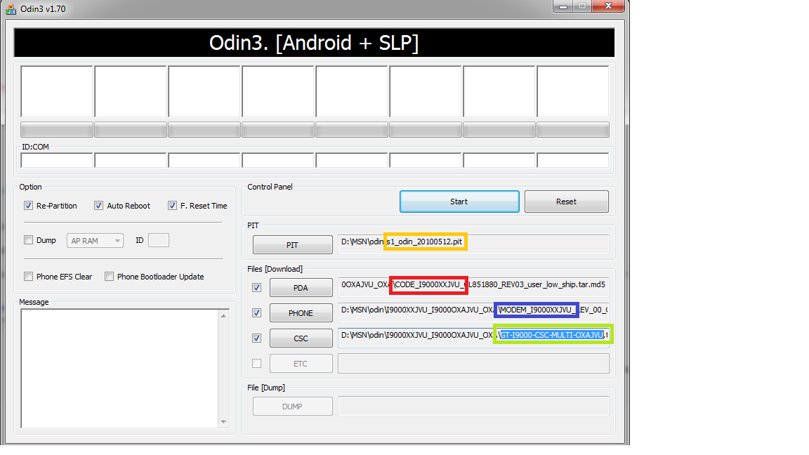
Task: Click Message box scroll down arrow
Action: coord(223,421)
